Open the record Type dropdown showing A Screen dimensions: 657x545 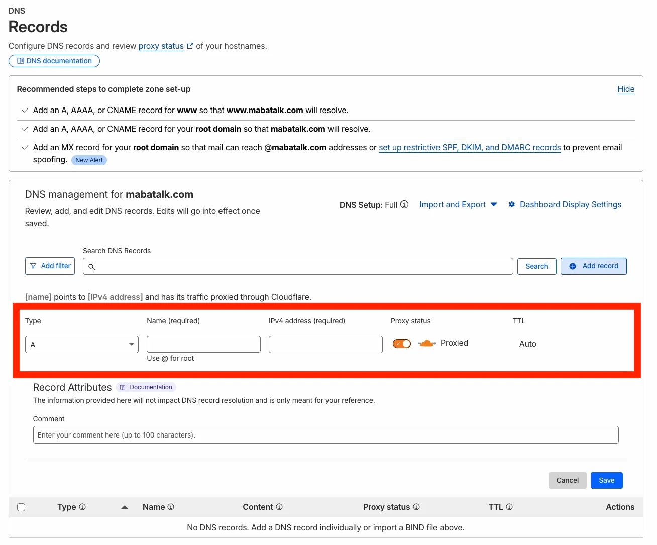[81, 344]
